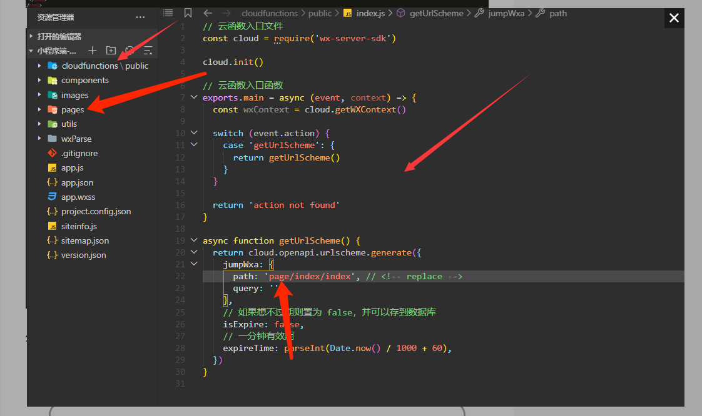Toggle the bookmark icon in the editor bar

tap(188, 13)
